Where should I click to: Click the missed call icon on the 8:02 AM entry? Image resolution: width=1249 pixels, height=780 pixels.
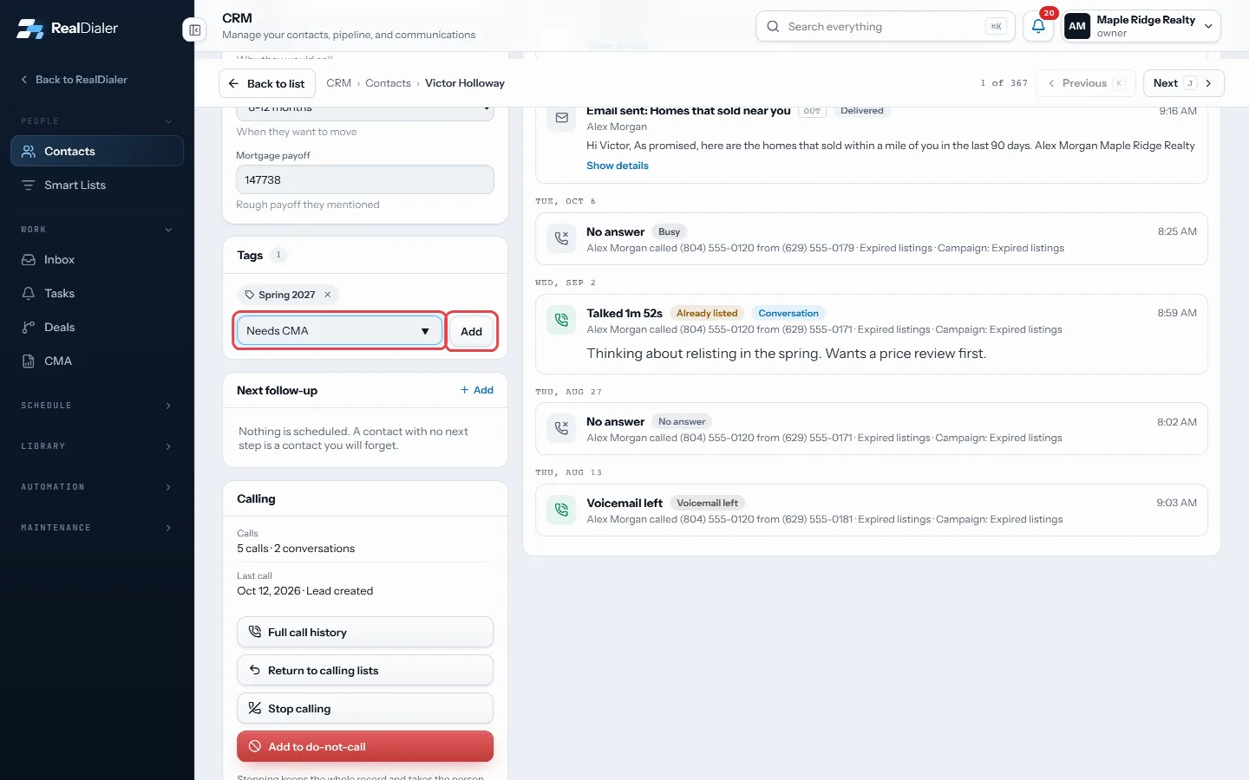pos(562,428)
